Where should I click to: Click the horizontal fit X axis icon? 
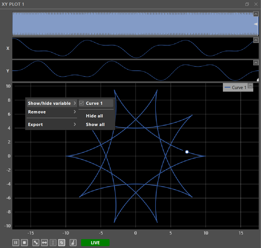pyautogui.click(x=44, y=243)
